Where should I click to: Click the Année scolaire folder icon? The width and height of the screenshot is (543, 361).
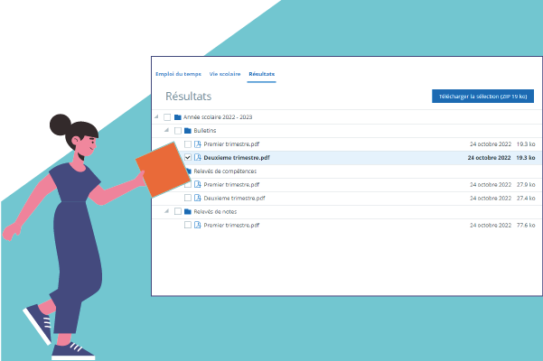click(x=178, y=117)
